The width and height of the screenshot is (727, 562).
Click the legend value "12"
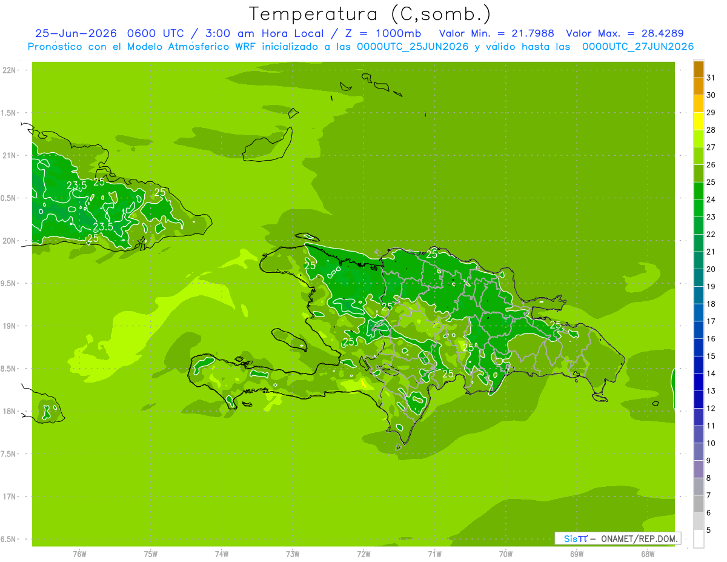(711, 408)
